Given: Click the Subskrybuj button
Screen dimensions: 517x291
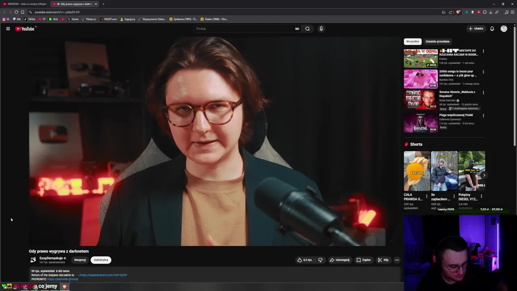Looking at the screenshot, I should click(101, 260).
